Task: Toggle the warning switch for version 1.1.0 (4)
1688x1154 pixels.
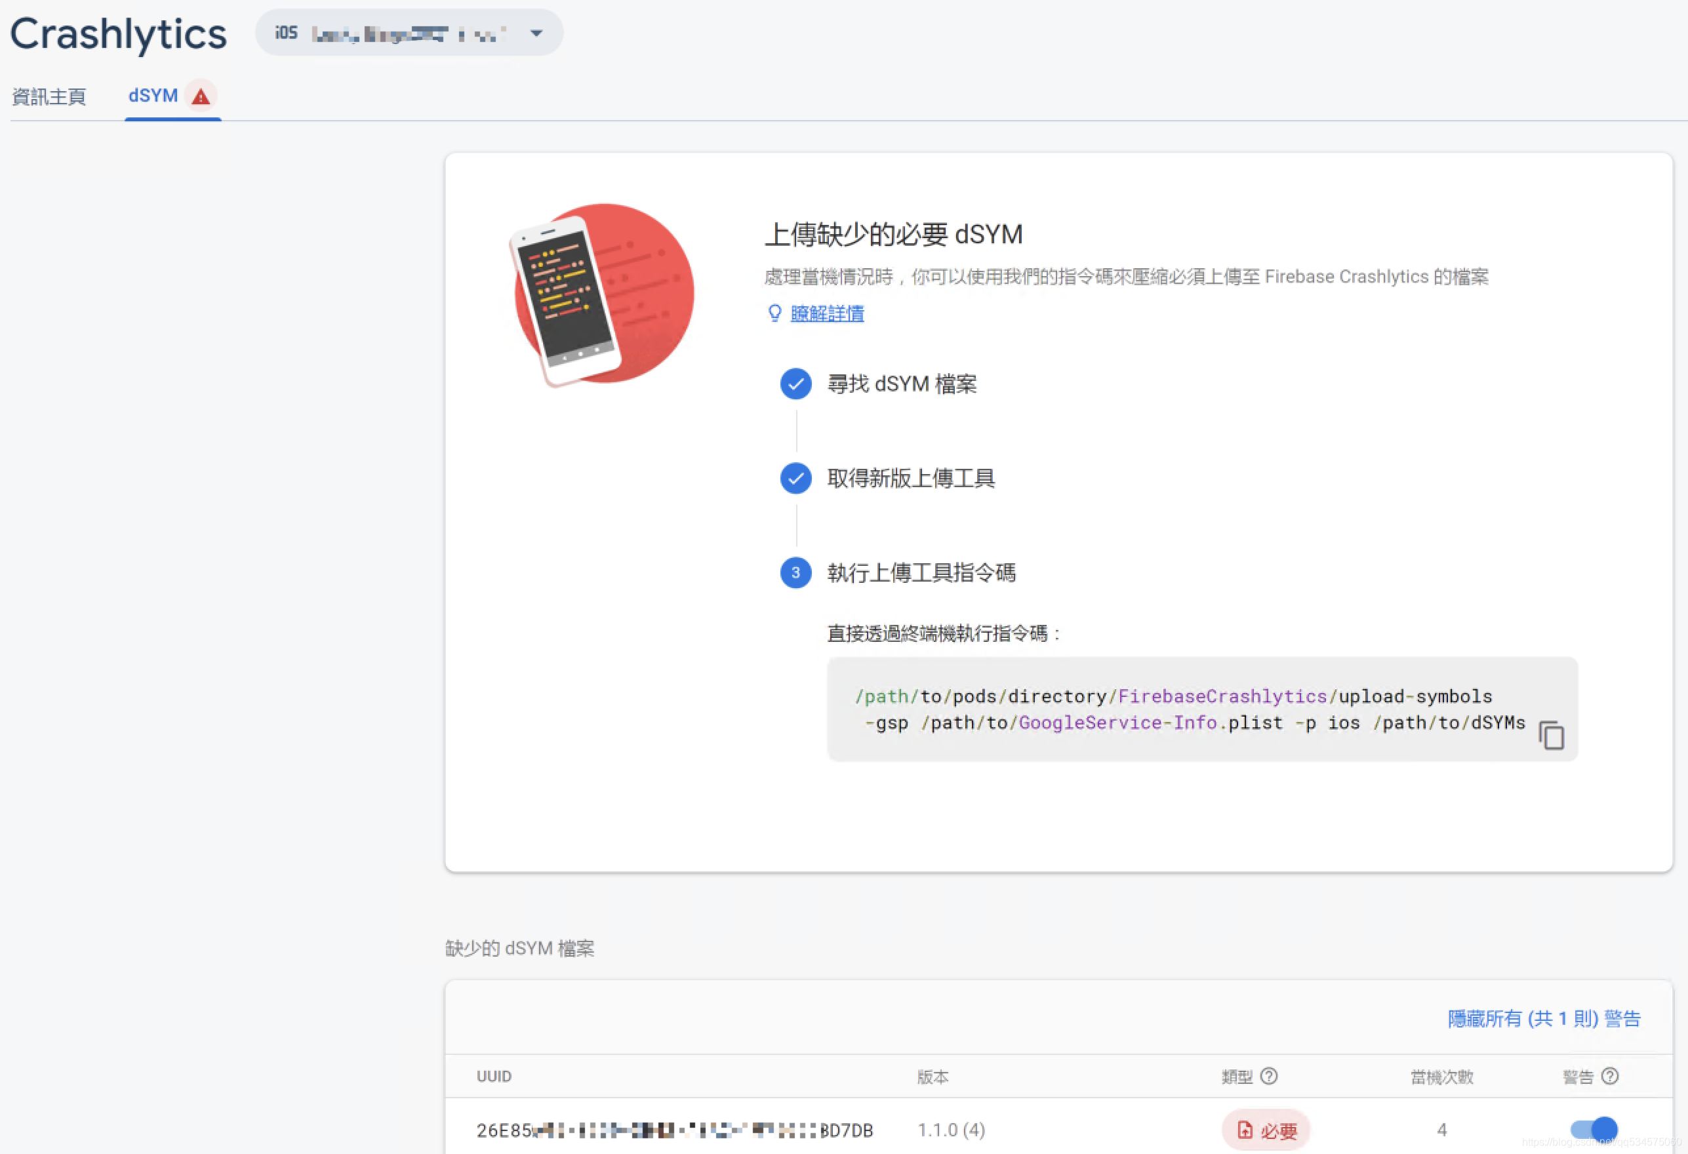Action: pyautogui.click(x=1594, y=1128)
